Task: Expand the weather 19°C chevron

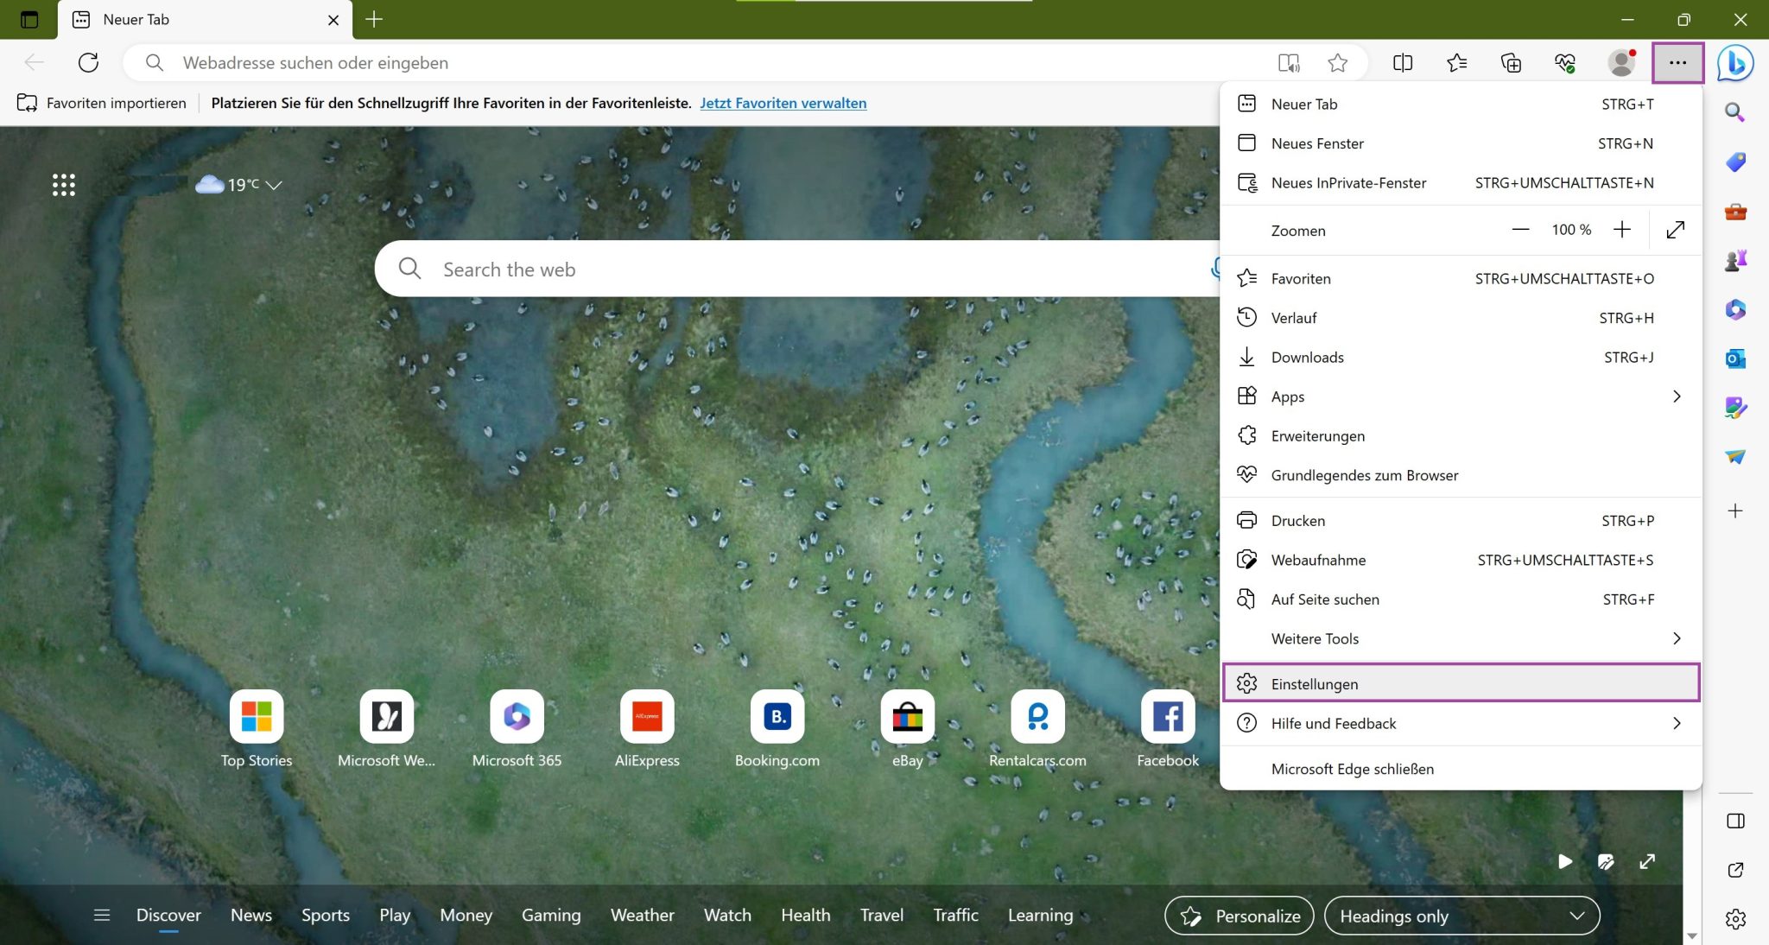Action: click(274, 185)
